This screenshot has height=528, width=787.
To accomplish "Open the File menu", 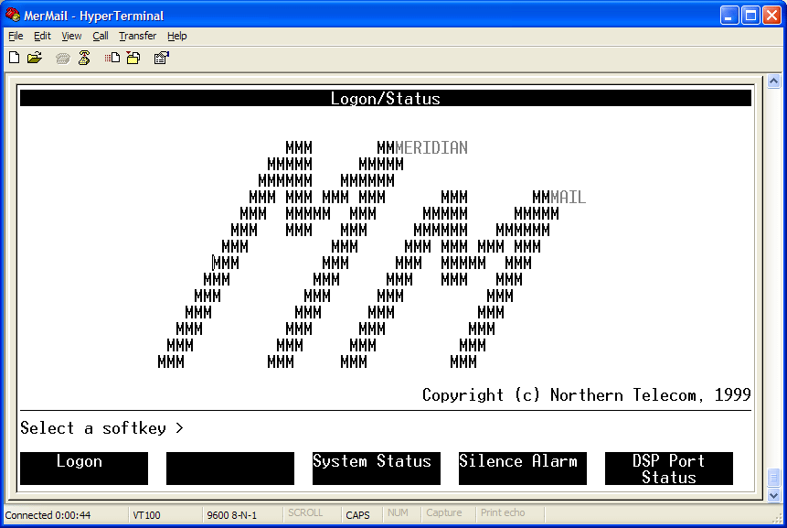I will [16, 36].
